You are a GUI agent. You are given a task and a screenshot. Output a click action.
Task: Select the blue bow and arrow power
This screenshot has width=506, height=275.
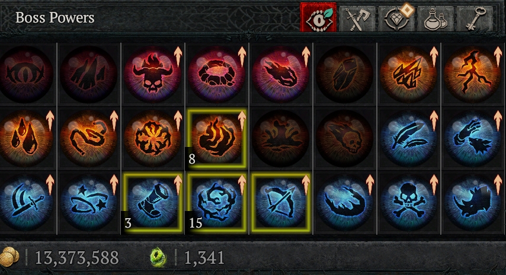coord(280,202)
